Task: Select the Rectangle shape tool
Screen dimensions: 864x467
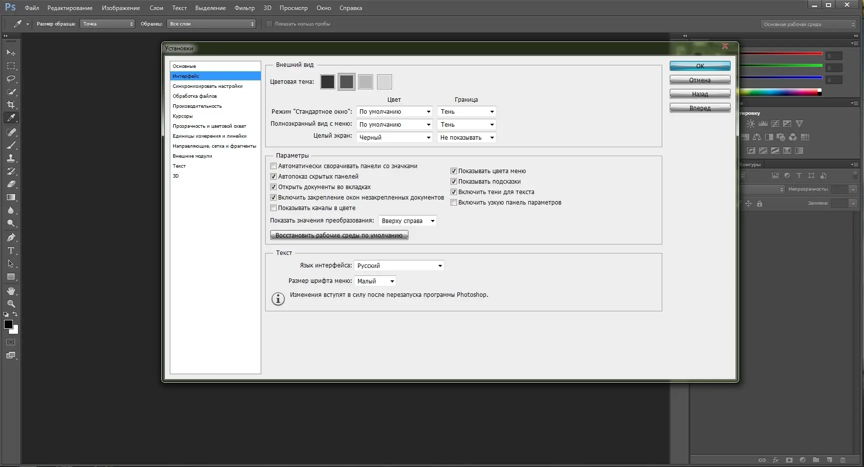Action: pos(10,276)
